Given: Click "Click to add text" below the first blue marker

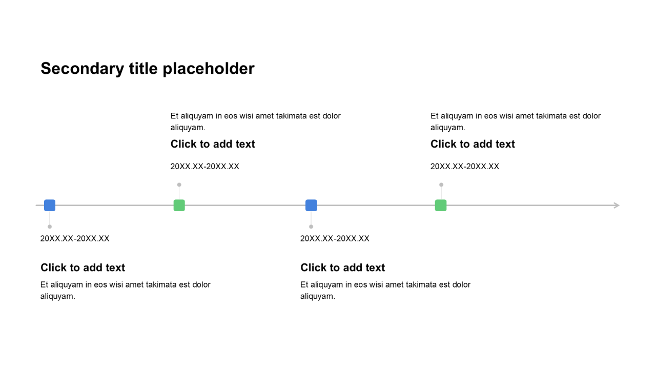Looking at the screenshot, I should (83, 268).
